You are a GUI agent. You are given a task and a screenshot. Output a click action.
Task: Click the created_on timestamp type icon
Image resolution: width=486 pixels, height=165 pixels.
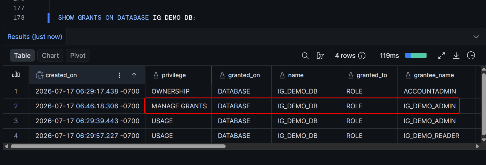(x=39, y=75)
